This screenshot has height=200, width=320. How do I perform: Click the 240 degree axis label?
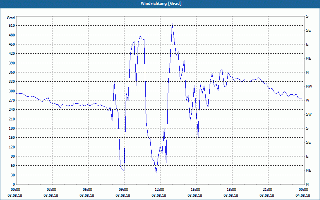(x=12, y=109)
